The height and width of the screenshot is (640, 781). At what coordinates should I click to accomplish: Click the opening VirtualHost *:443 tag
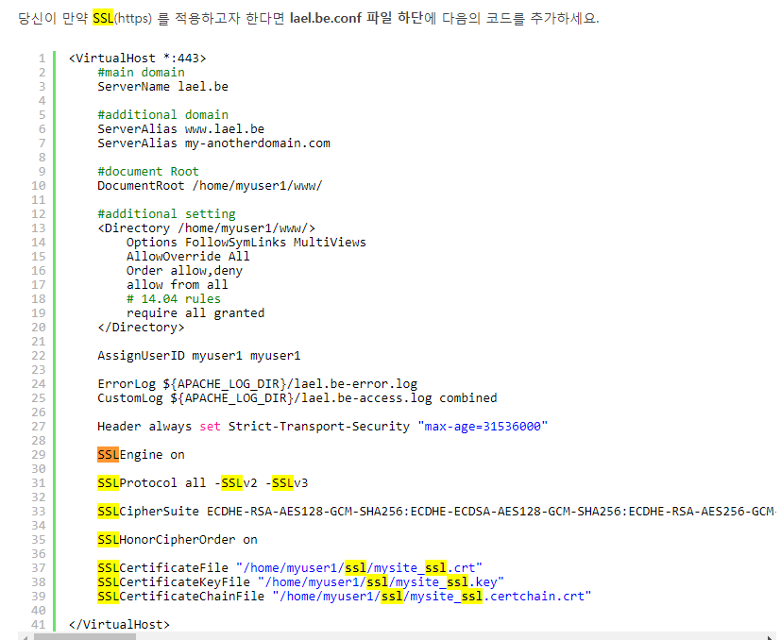[x=137, y=59]
